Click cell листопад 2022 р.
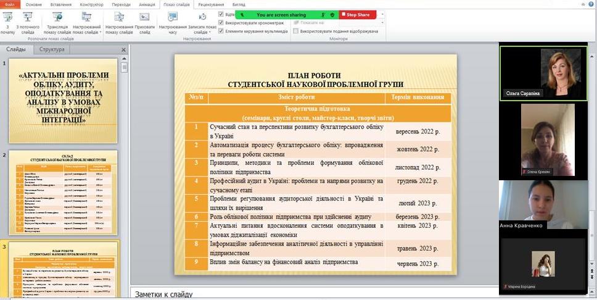This screenshot has width=597, height=300. [418, 167]
